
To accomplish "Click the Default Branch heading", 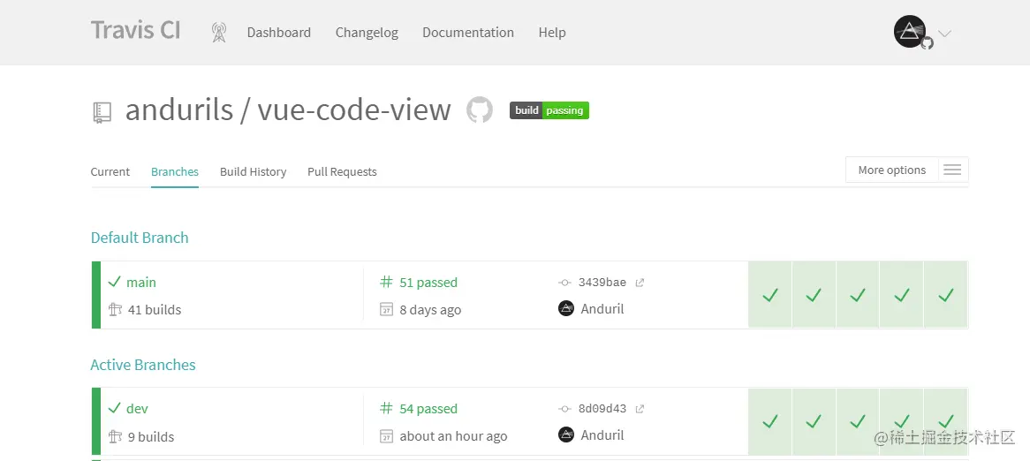I will click(140, 237).
